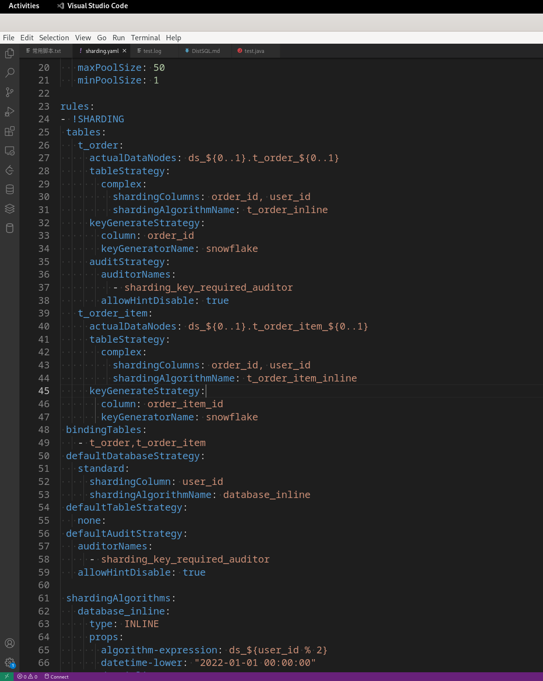Open the File menu
The height and width of the screenshot is (681, 543).
pyautogui.click(x=9, y=38)
